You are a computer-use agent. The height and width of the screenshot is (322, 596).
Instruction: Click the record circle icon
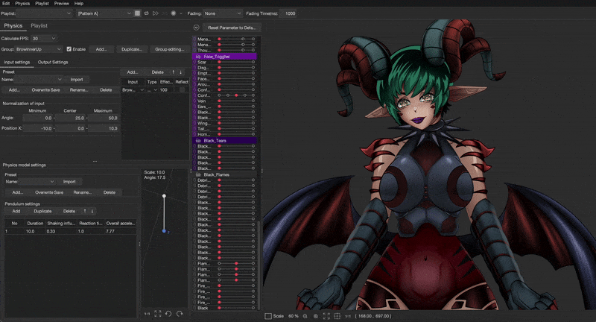click(174, 13)
